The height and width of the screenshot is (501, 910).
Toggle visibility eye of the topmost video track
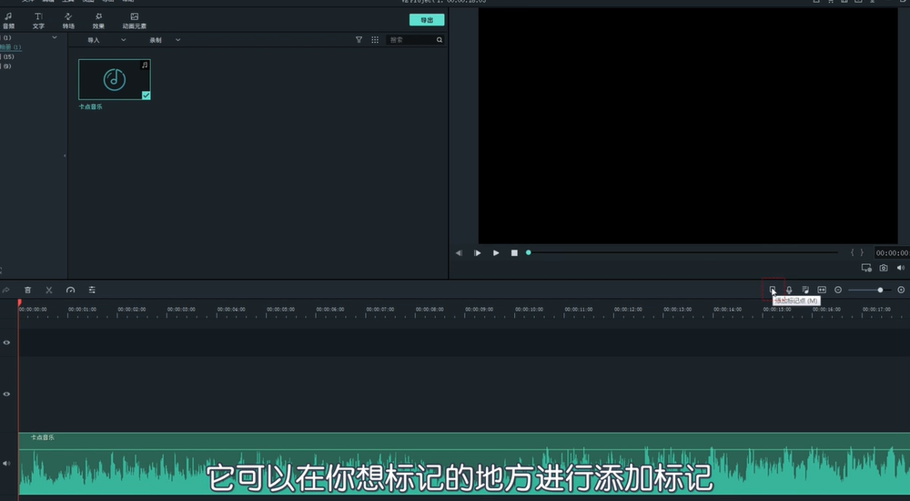click(x=6, y=343)
